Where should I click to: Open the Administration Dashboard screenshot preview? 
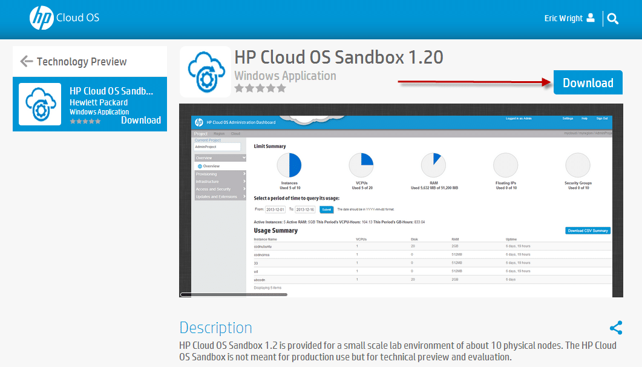pos(401,200)
